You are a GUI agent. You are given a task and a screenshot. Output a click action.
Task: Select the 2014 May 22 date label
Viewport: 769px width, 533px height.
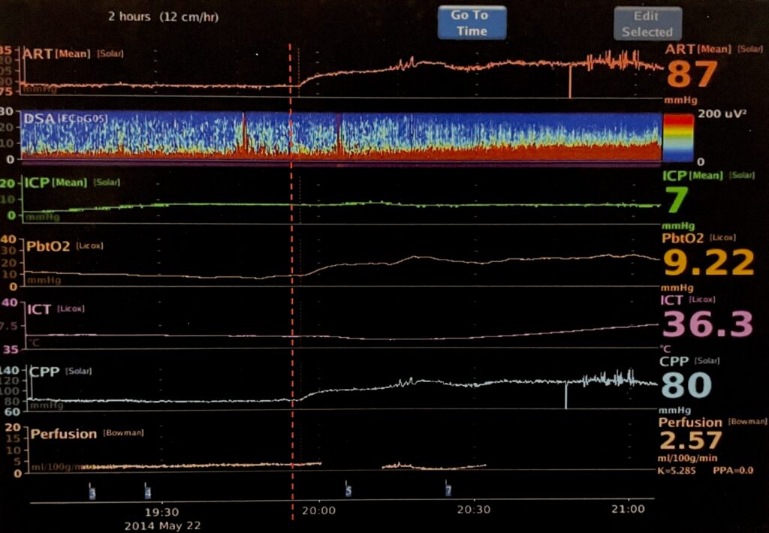click(161, 525)
